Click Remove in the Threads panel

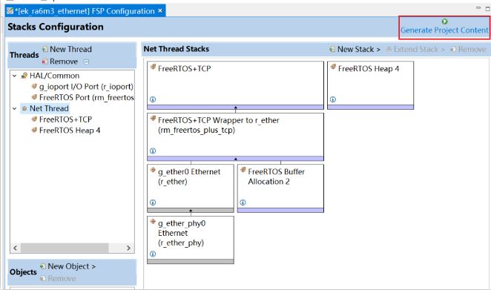coord(60,62)
